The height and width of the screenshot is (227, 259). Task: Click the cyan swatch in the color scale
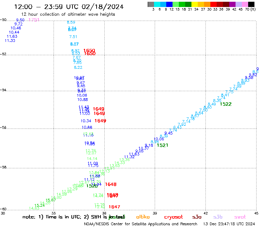[157, 4]
